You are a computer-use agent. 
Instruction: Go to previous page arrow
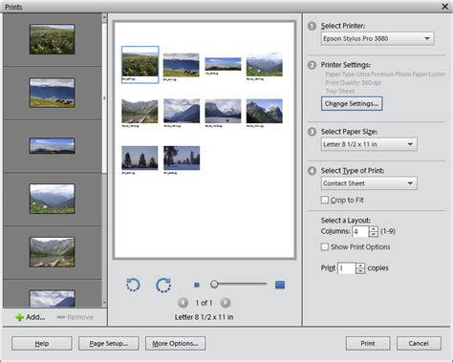[x=183, y=303]
